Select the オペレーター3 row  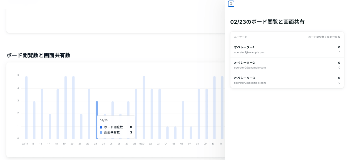(x=287, y=80)
